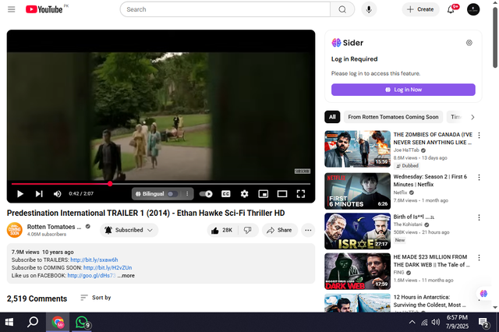The width and height of the screenshot is (499, 332).
Task: Toggle closed captions CC button
Action: (225, 193)
